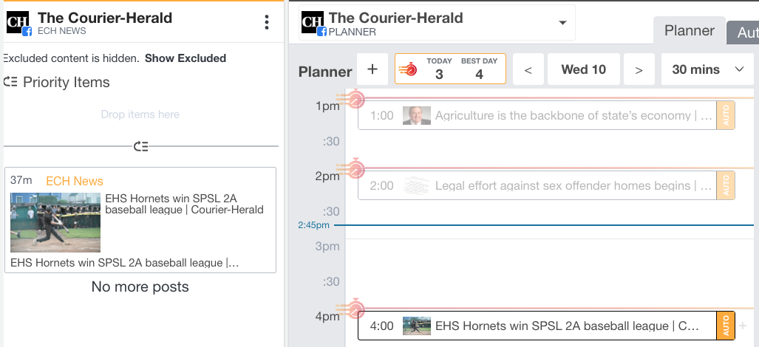Click the speed timer marker at 1pm
759x347 pixels.
tap(355, 99)
